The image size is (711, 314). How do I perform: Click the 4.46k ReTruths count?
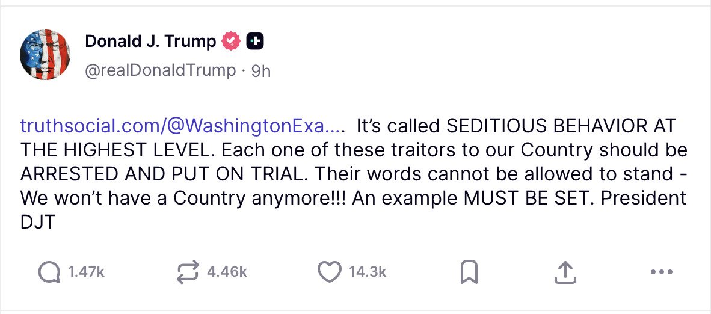click(227, 272)
